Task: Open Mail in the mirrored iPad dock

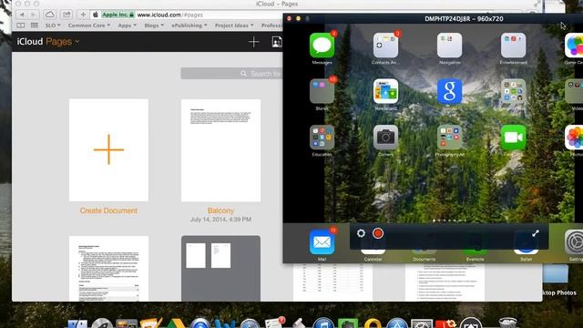Action: tap(322, 242)
